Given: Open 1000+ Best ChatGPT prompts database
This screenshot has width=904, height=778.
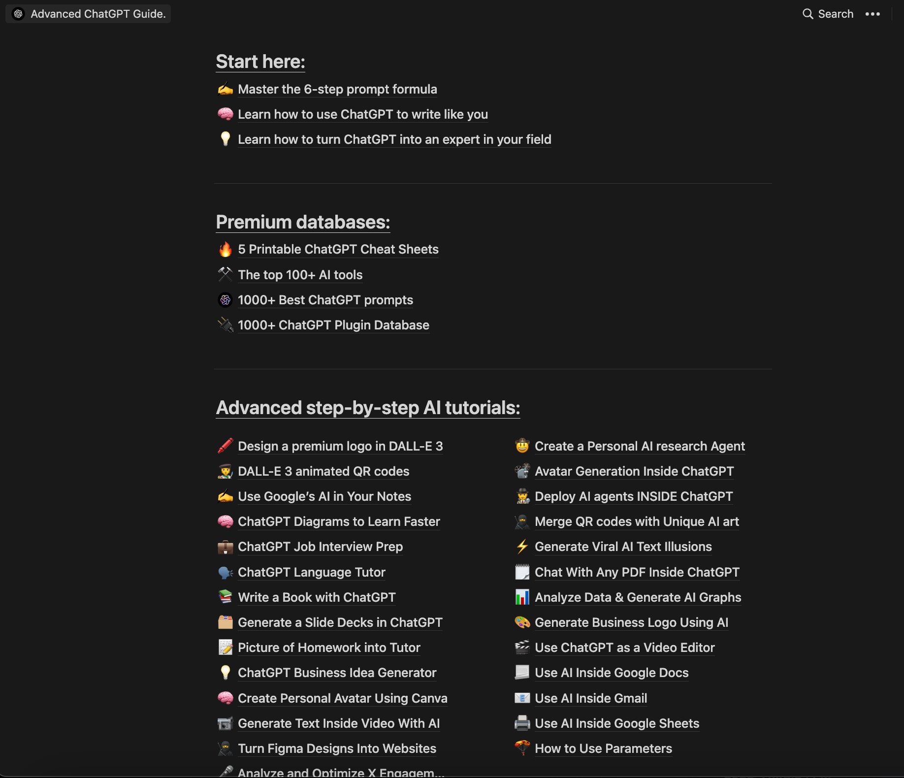Looking at the screenshot, I should (x=325, y=300).
